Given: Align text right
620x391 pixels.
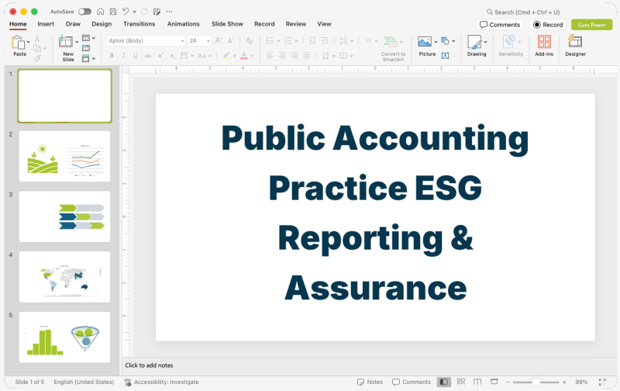Looking at the screenshot, I should (x=294, y=56).
